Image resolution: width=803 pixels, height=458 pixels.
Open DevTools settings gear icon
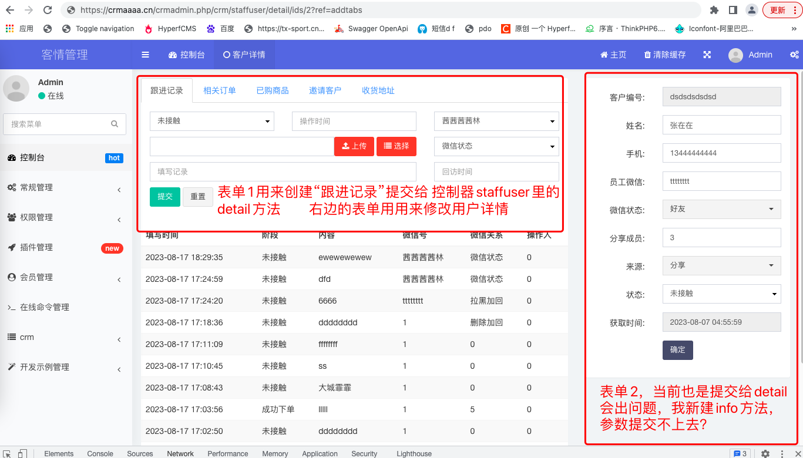(765, 453)
